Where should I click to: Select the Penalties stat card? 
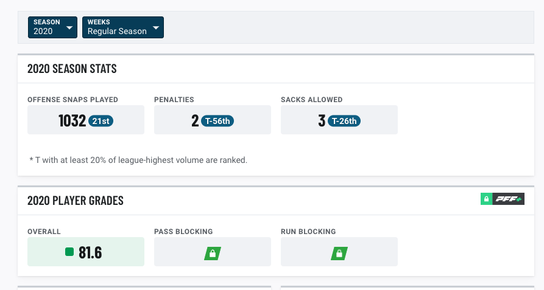(213, 120)
